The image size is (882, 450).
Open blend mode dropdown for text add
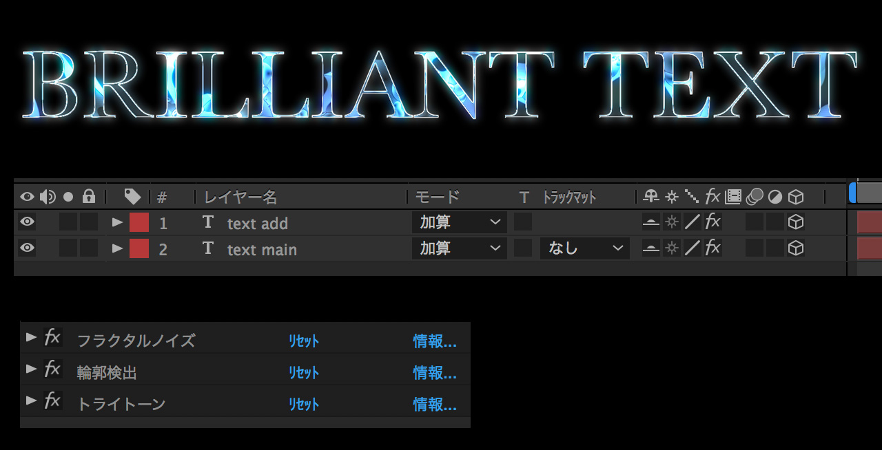coord(460,222)
